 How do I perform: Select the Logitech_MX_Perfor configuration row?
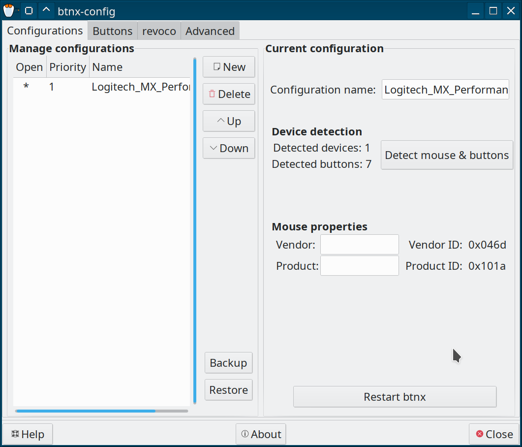tap(101, 87)
